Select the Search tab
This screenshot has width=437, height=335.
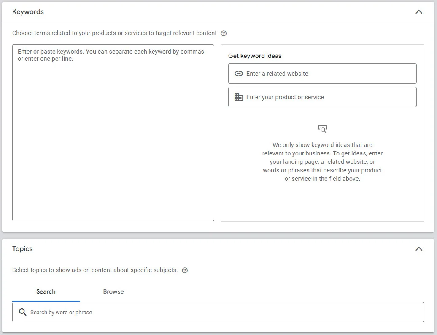click(x=46, y=291)
